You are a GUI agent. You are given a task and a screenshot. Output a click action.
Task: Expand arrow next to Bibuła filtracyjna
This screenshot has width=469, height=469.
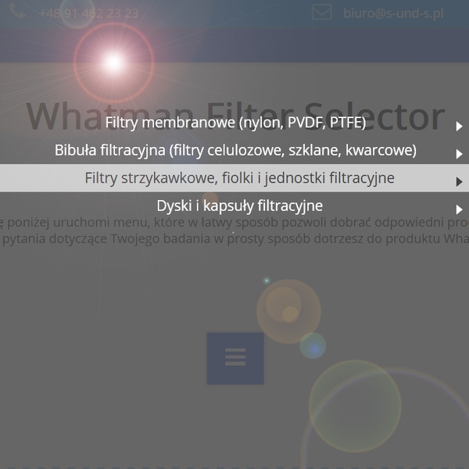point(459,154)
